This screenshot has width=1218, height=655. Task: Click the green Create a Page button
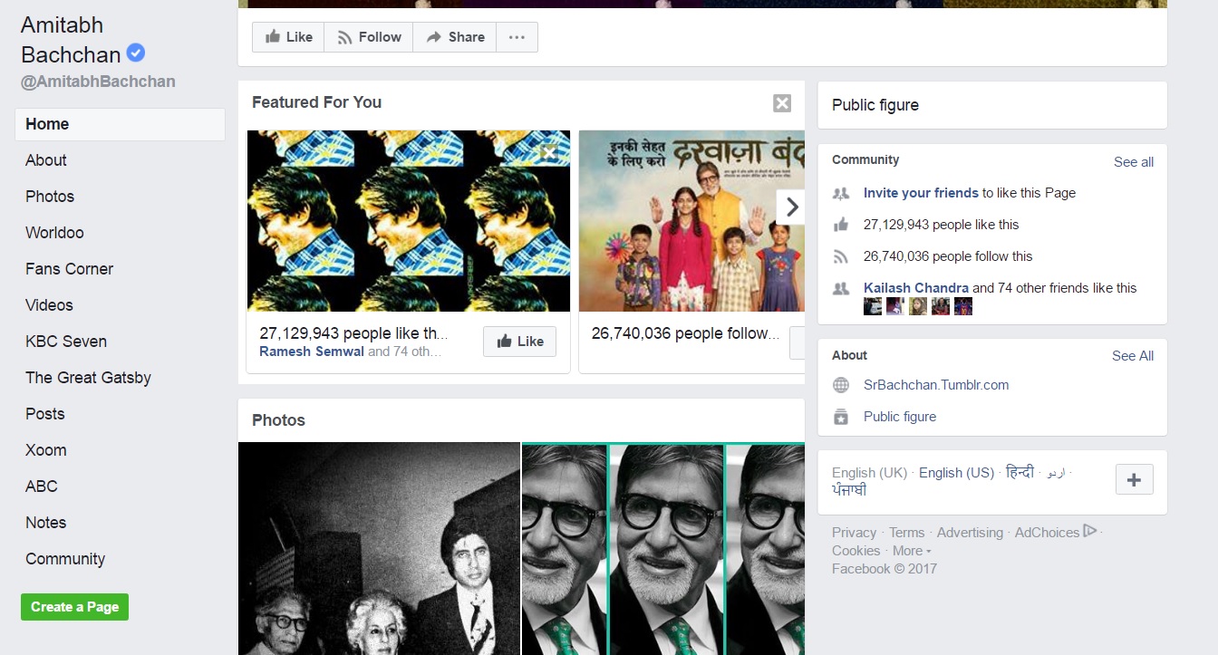tap(75, 607)
